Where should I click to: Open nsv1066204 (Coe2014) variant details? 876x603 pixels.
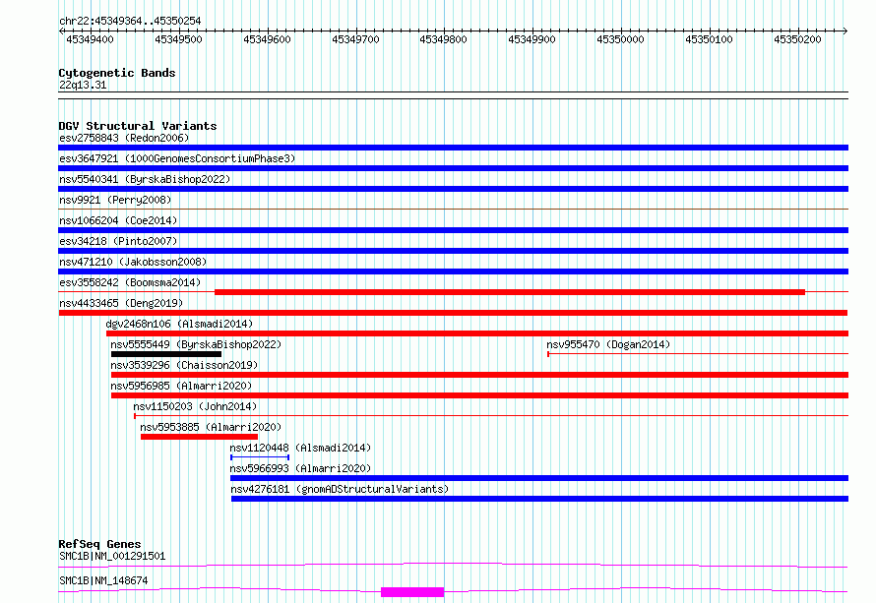pos(118,220)
